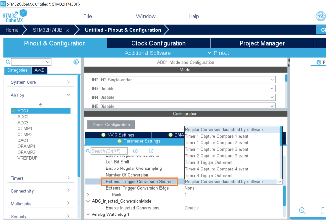The image size is (326, 221).
Task: Select DAC1 peripheral
Action: point(23,140)
